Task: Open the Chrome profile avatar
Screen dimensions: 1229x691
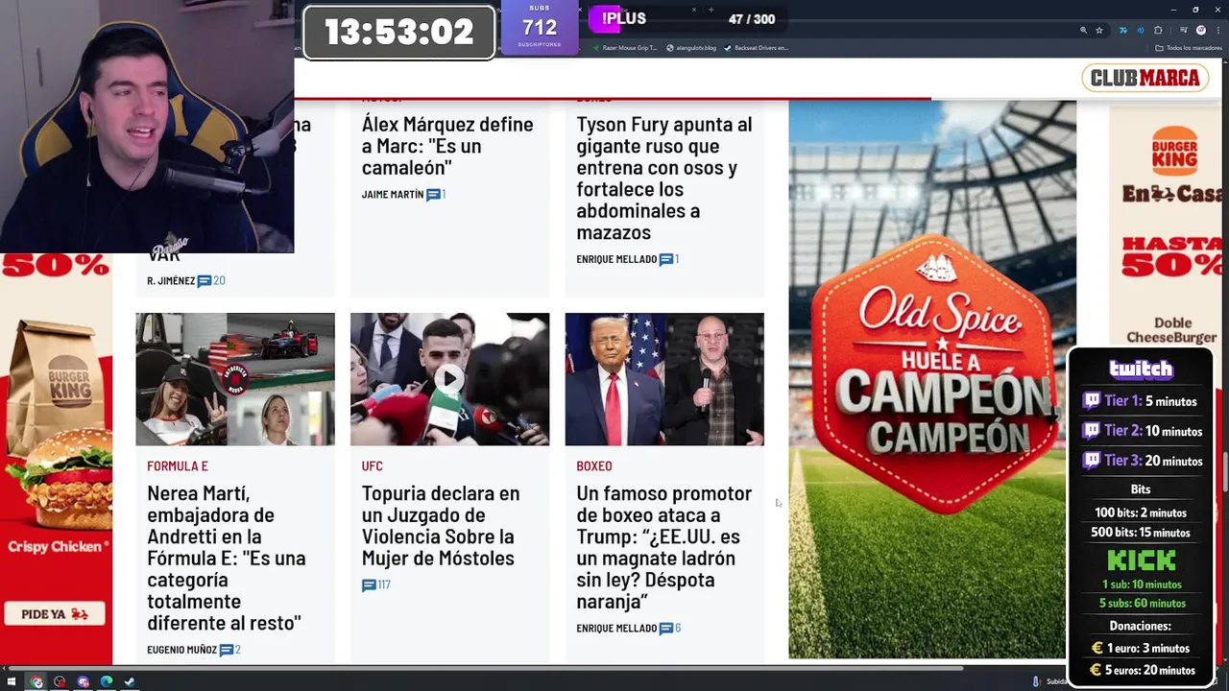Action: (1201, 30)
